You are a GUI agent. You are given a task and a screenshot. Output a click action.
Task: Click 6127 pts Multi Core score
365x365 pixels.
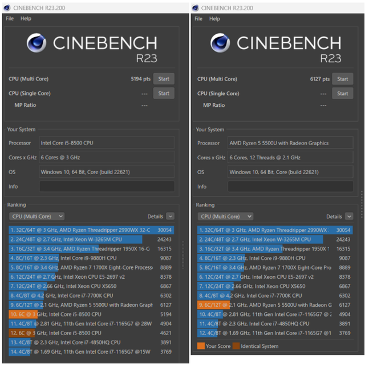click(x=319, y=79)
